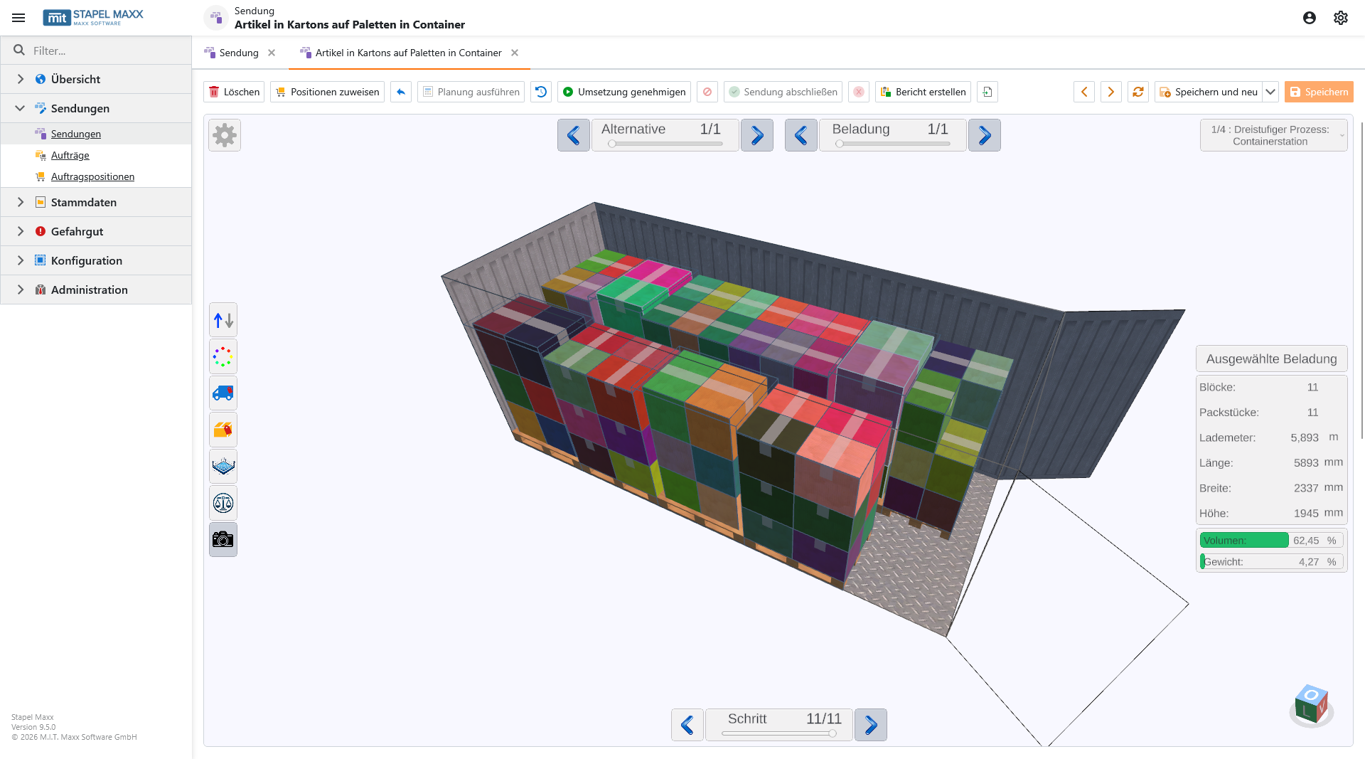
Task: Open Aufträge in the sidebar
Action: 70,155
